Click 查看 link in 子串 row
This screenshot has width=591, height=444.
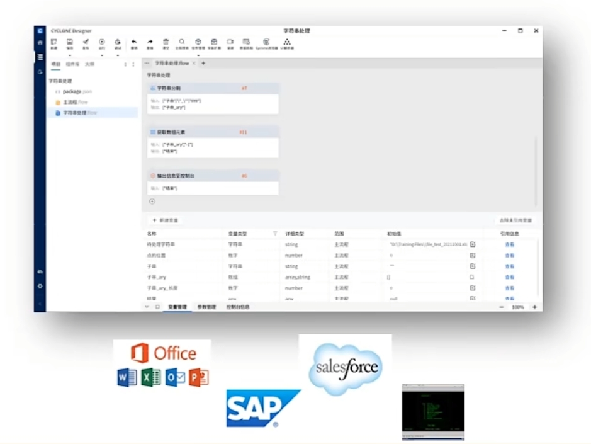point(510,266)
